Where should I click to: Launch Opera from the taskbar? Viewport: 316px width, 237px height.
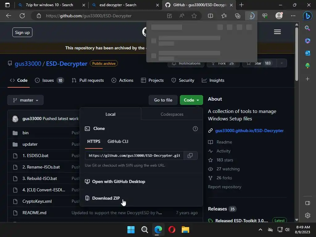172,230
